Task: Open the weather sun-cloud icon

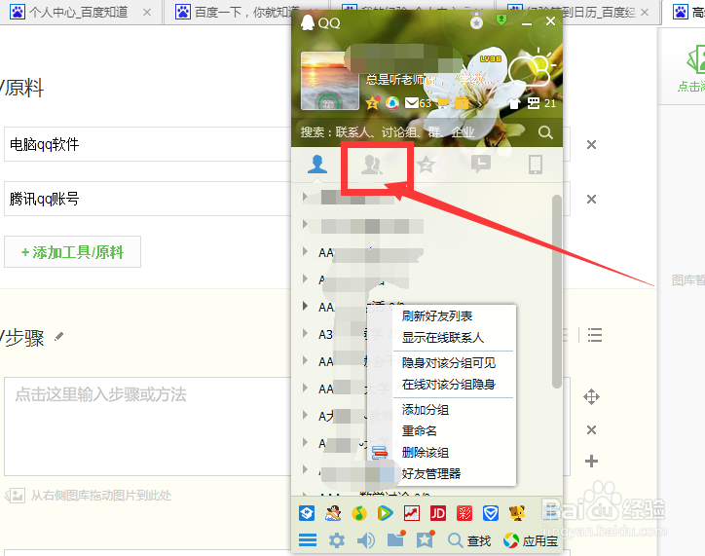Action: (x=531, y=70)
